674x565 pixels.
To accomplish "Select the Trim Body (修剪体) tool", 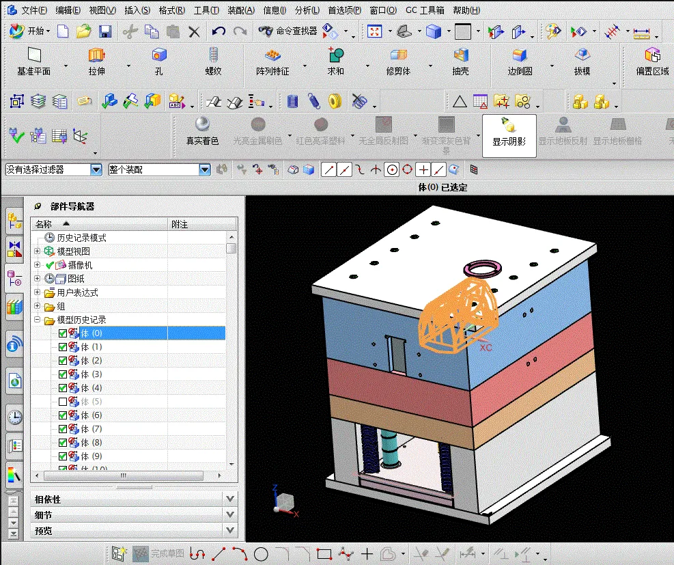I will (x=399, y=61).
